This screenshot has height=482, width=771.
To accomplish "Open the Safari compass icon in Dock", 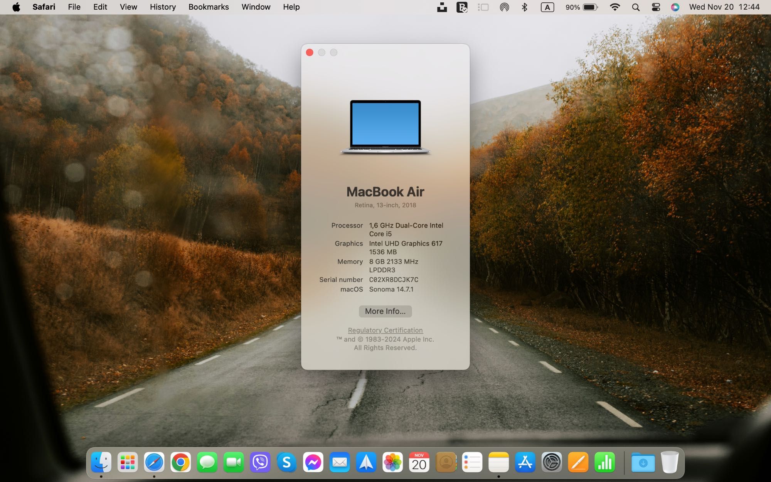I will [154, 462].
